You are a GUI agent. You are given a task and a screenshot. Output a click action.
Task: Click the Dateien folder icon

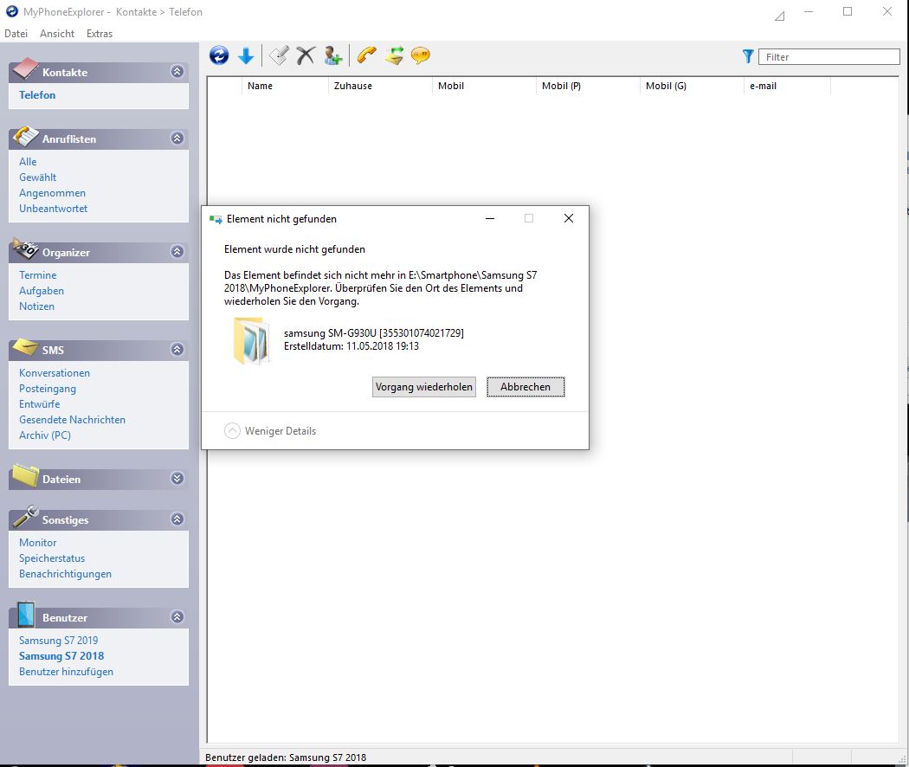click(25, 475)
